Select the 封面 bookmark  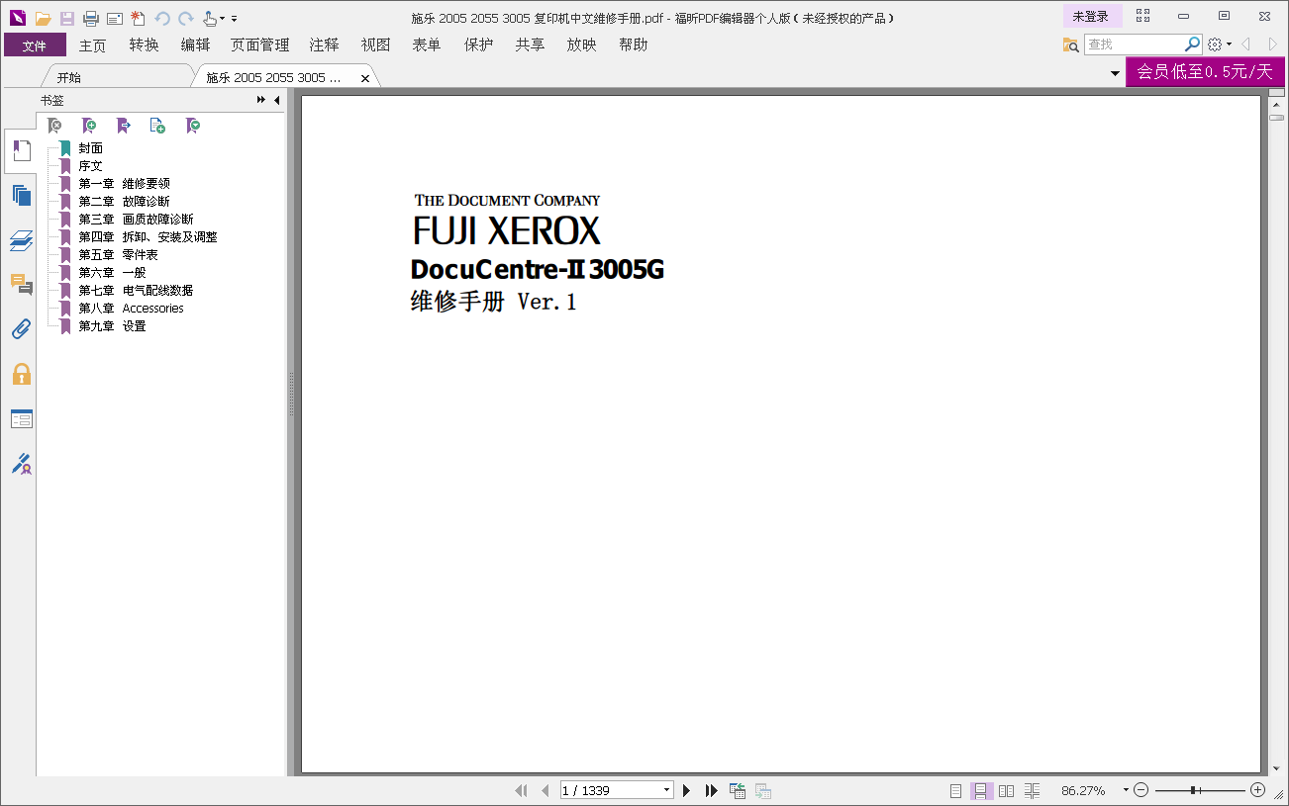pos(91,148)
